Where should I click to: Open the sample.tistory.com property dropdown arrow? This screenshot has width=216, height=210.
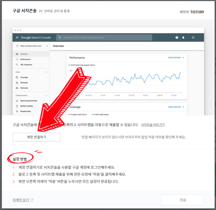tap(47, 46)
